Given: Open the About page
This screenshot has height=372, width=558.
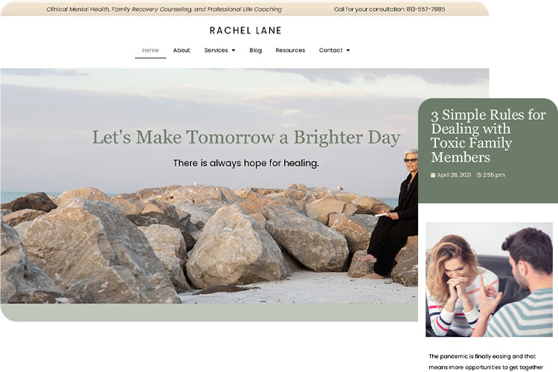Looking at the screenshot, I should 182,50.
